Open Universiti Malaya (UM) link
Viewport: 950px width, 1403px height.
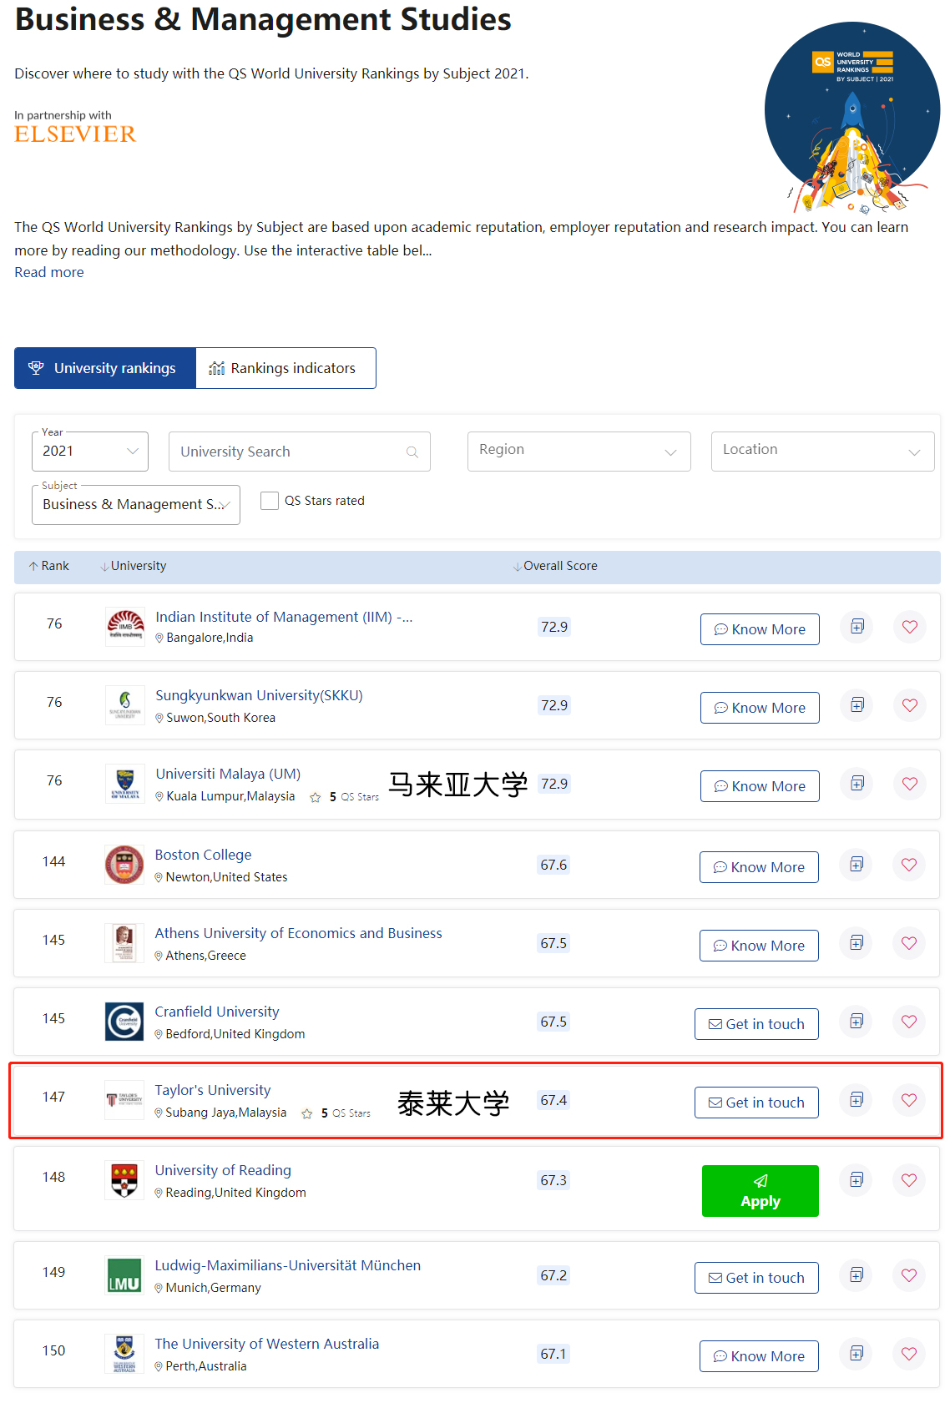click(228, 774)
